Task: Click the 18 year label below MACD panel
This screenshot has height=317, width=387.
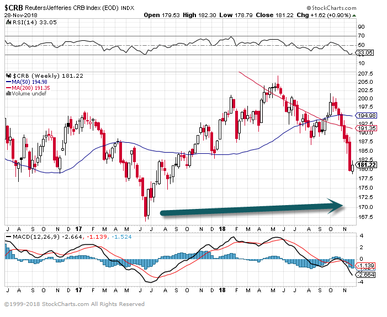Action: pyautogui.click(x=222, y=290)
